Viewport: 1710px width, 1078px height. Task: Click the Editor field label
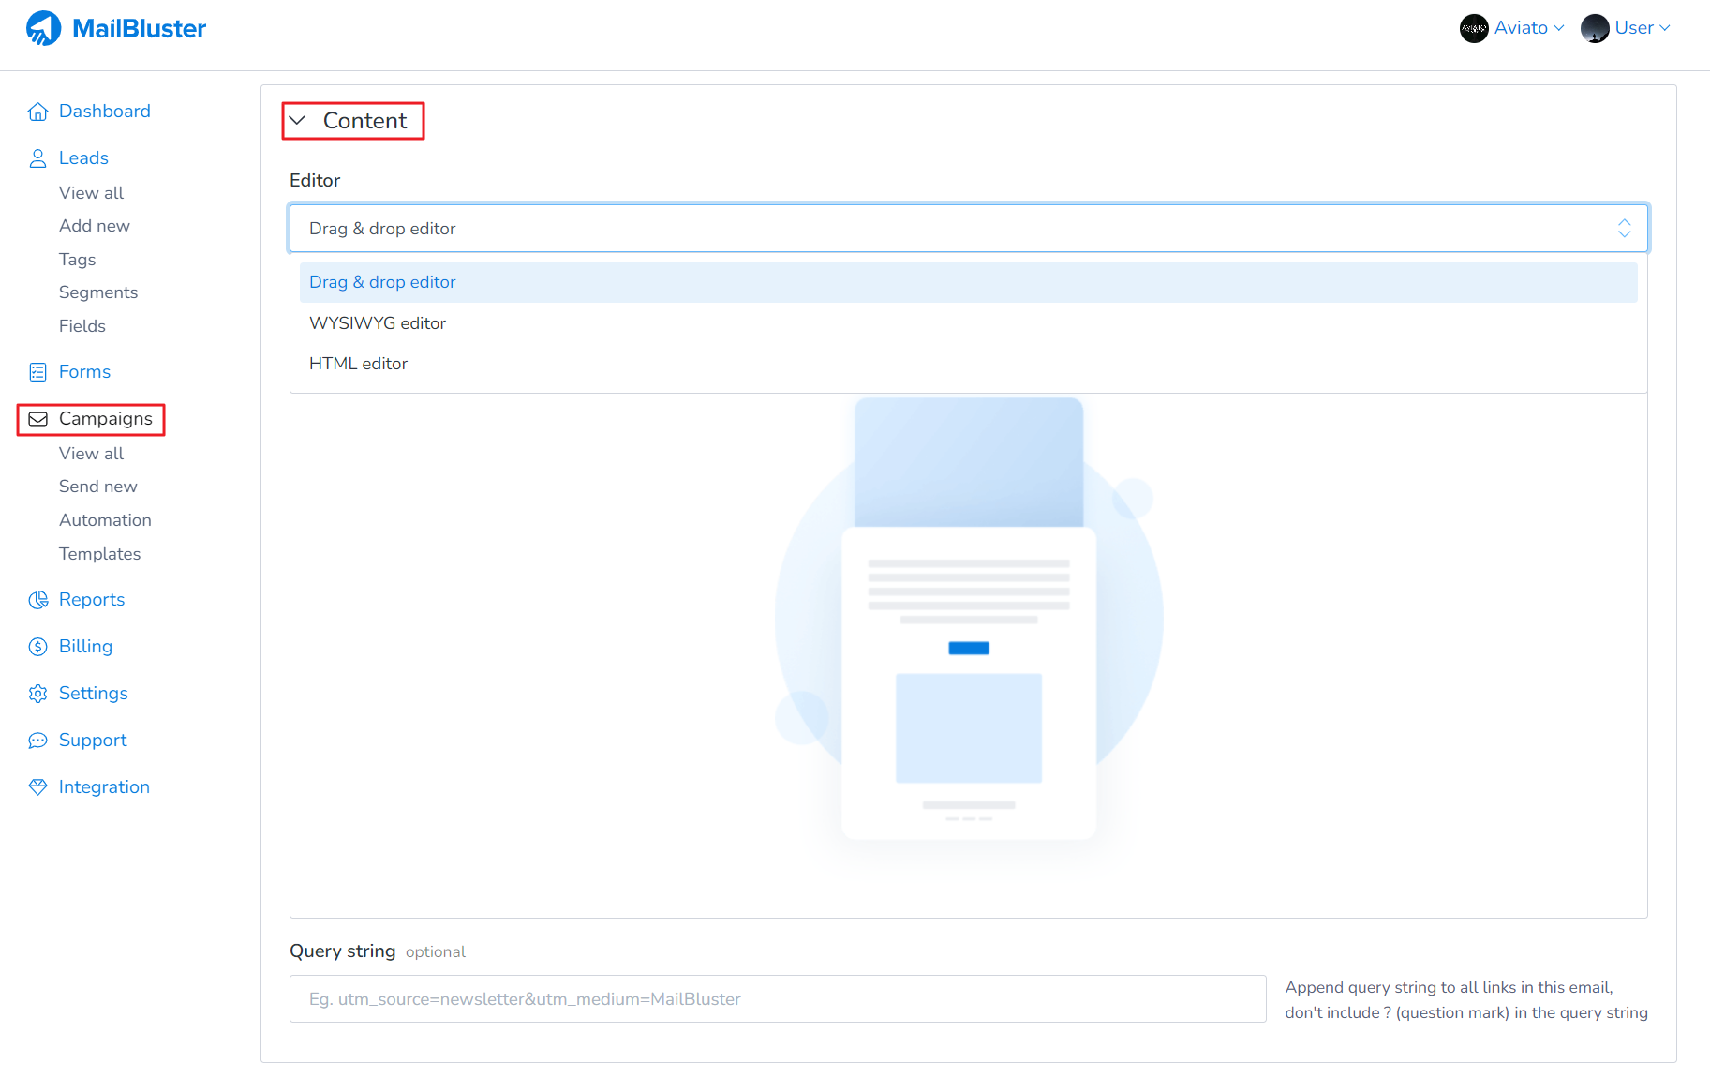point(315,181)
